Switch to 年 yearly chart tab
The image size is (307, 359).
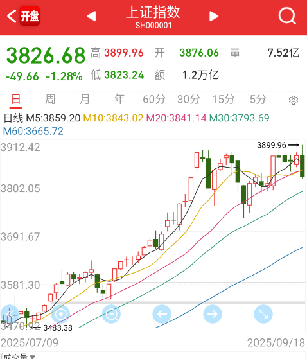pyautogui.click(x=119, y=100)
